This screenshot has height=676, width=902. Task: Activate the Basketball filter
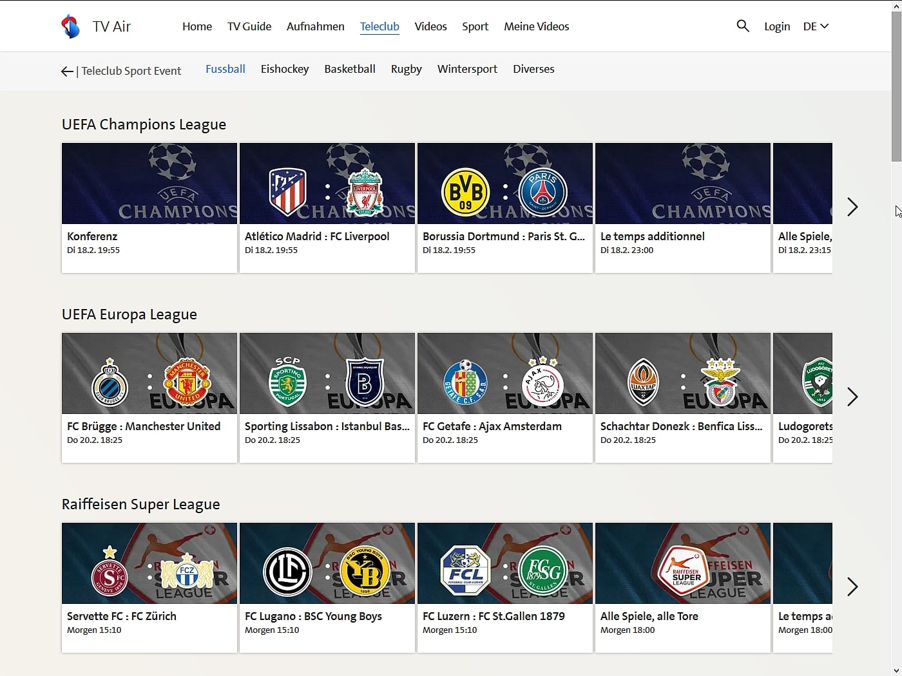click(x=350, y=69)
